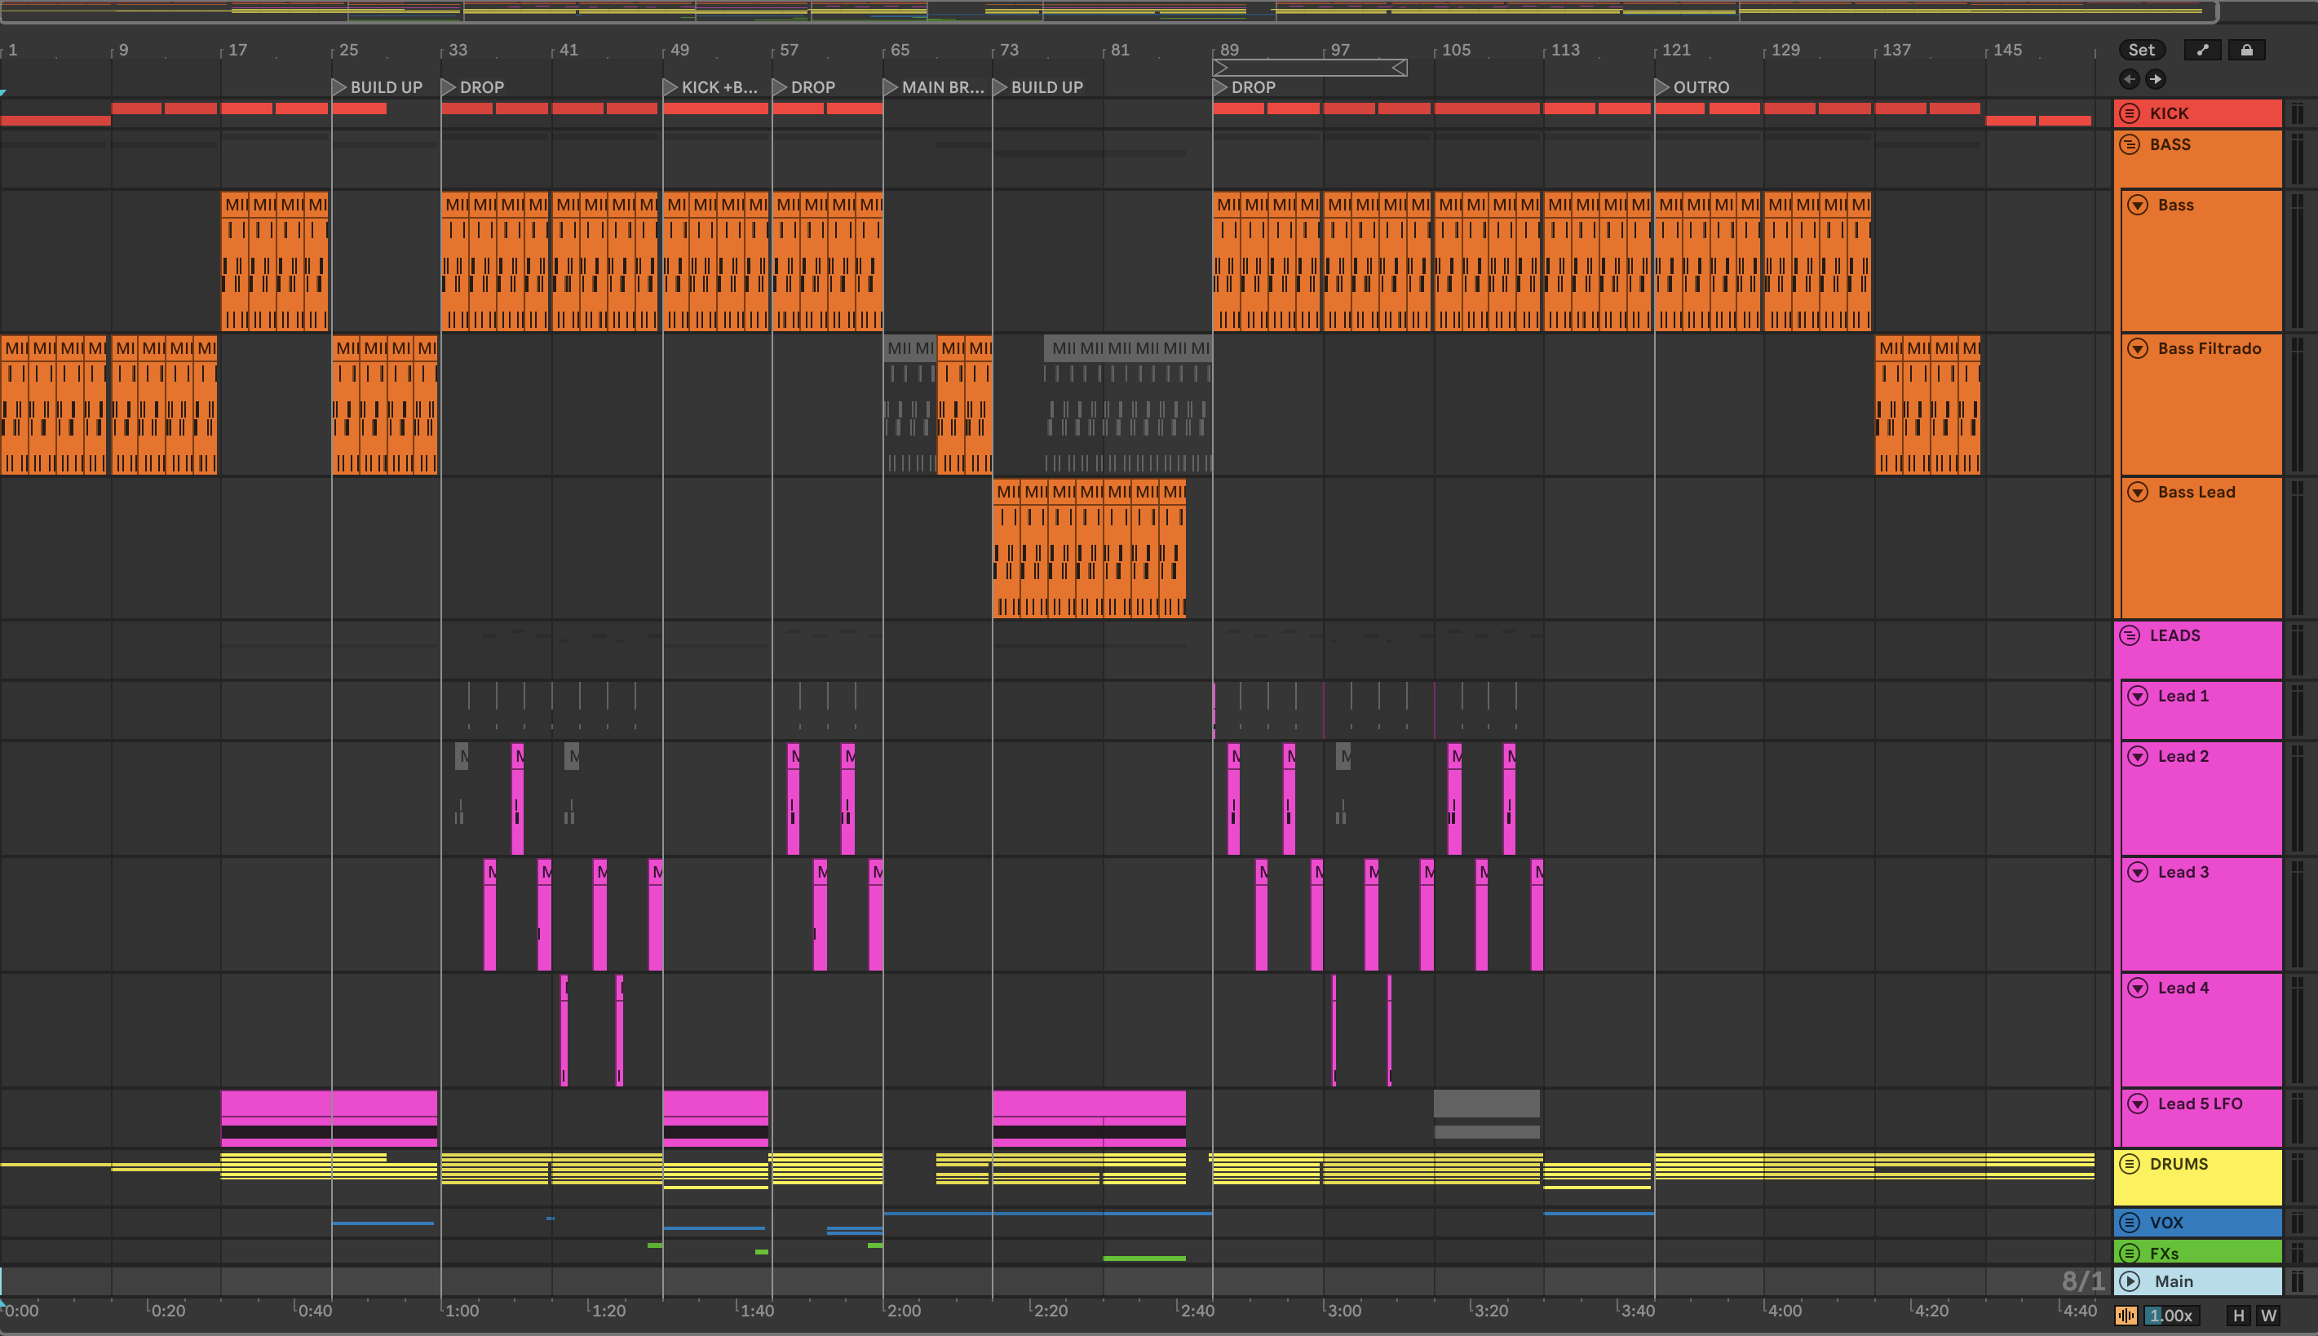Click the DRUMS track level meter
Image resolution: width=2318 pixels, height=1336 pixels.
pyautogui.click(x=2297, y=1177)
